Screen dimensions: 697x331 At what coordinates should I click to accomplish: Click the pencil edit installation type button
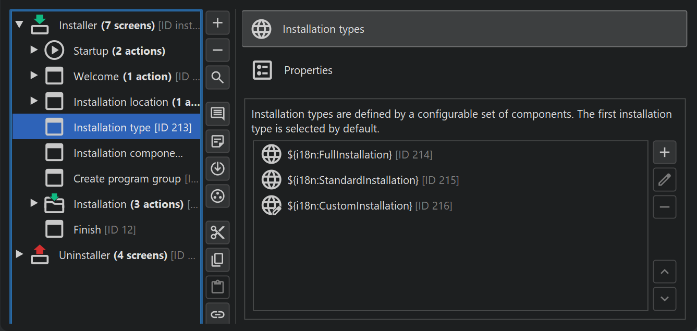[664, 180]
